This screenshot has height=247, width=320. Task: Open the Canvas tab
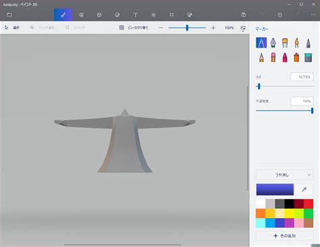[x=171, y=15]
